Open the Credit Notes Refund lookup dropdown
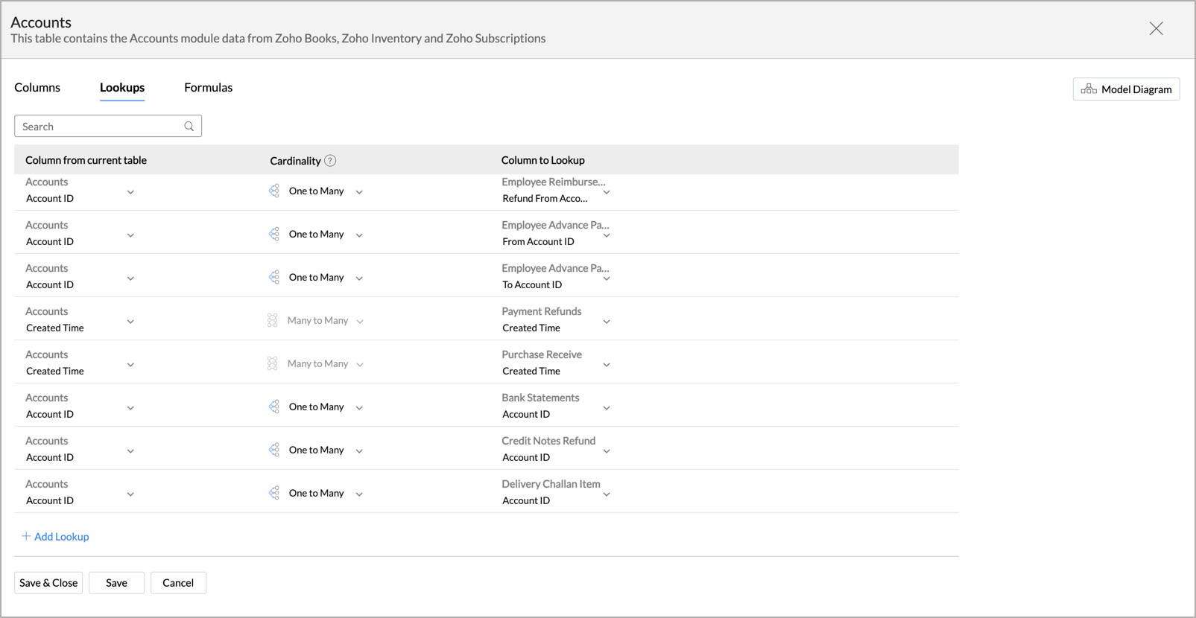Screen dimensions: 1196x618 pyautogui.click(x=607, y=451)
